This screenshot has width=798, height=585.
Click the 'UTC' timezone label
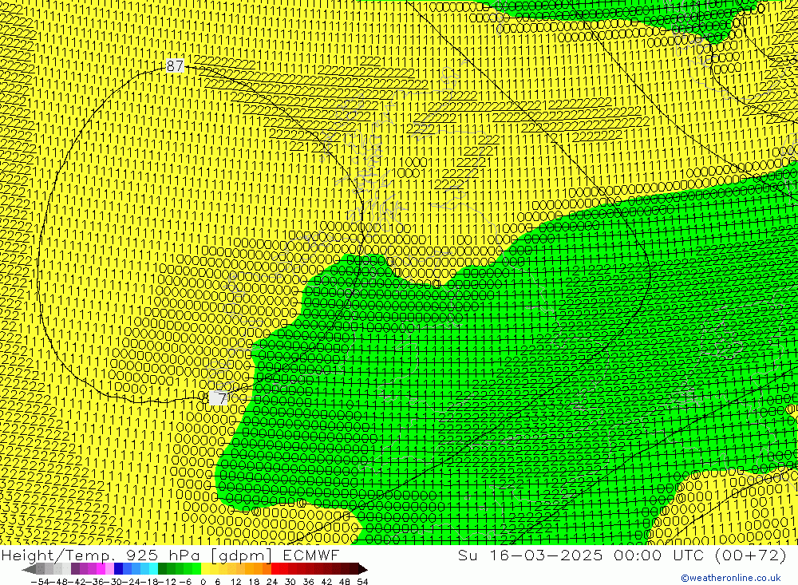689,555
